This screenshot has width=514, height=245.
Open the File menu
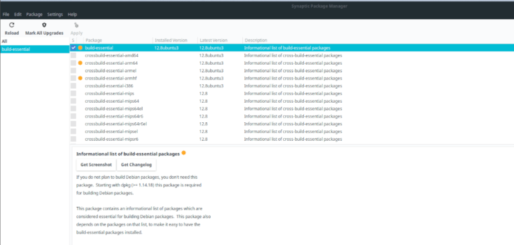[6, 15]
